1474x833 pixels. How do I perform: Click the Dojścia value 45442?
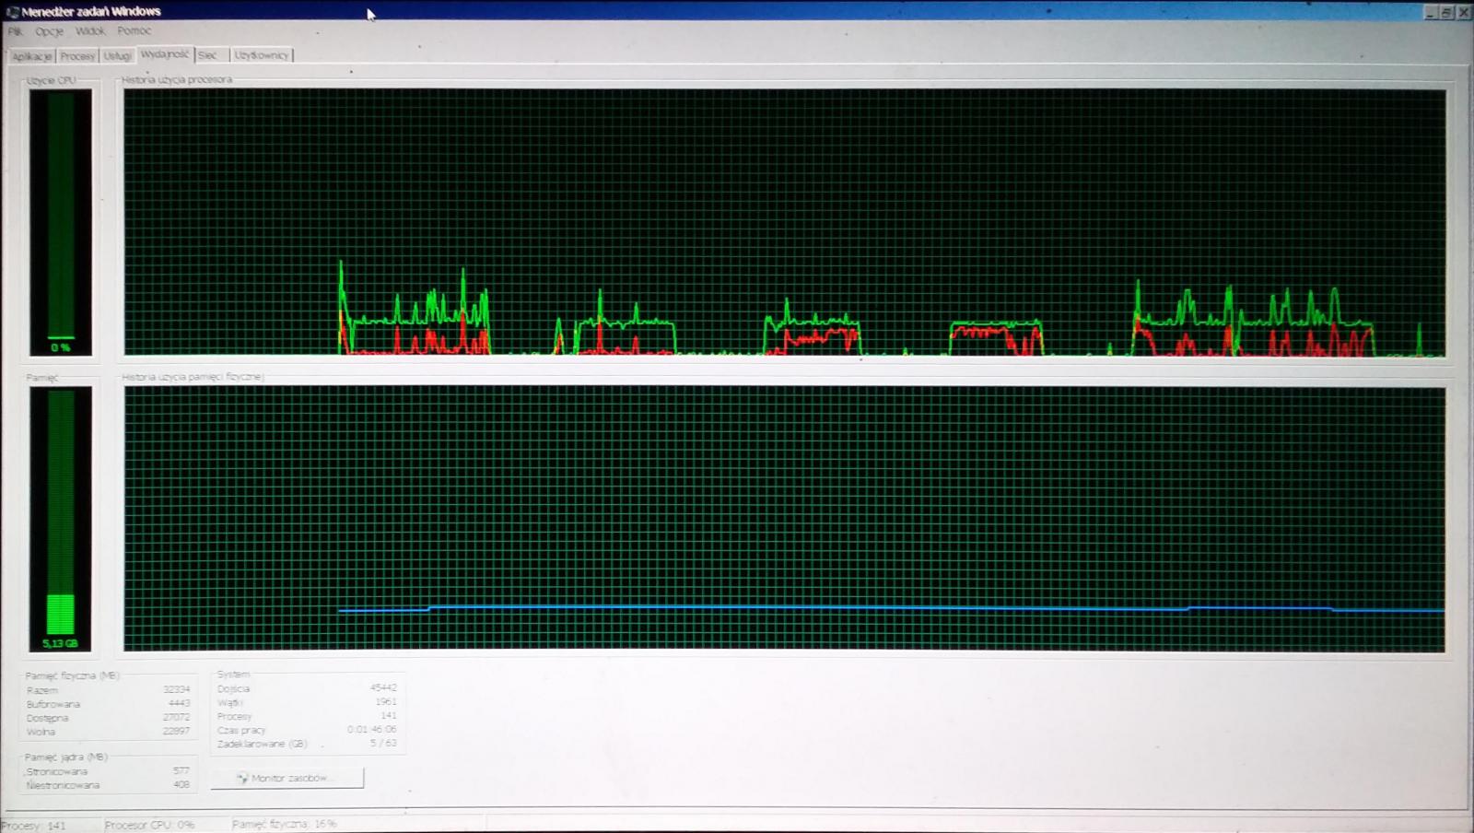point(383,688)
